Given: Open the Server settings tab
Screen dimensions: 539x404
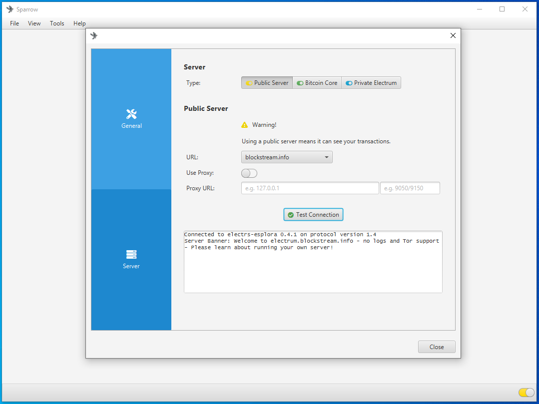Looking at the screenshot, I should tap(131, 259).
